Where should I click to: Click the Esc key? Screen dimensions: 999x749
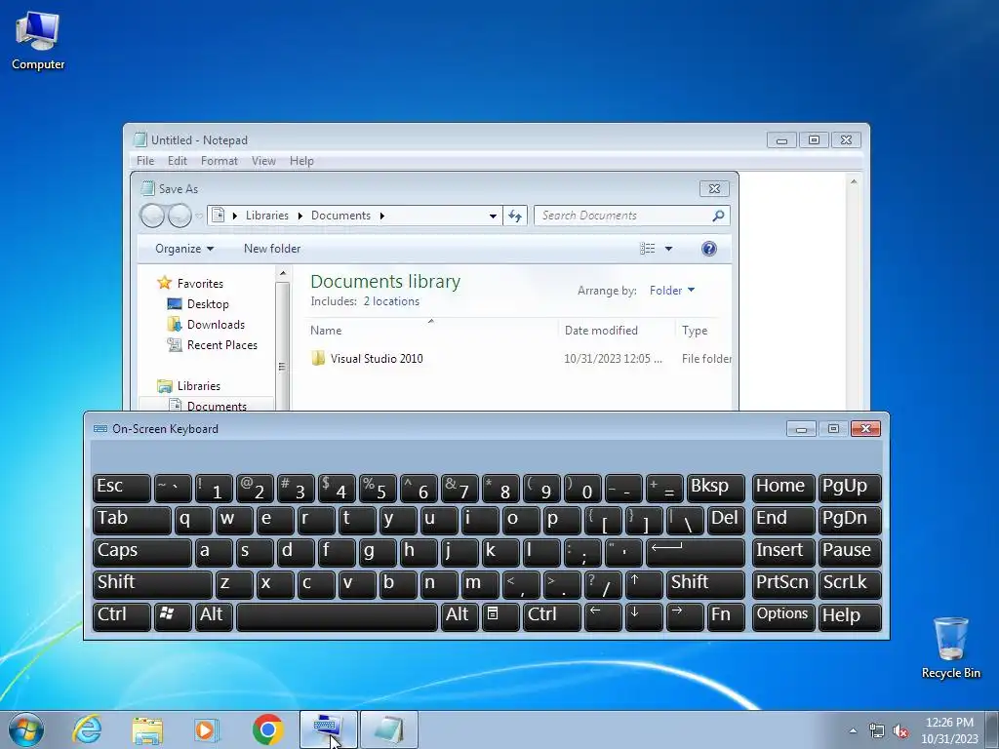[x=122, y=488]
